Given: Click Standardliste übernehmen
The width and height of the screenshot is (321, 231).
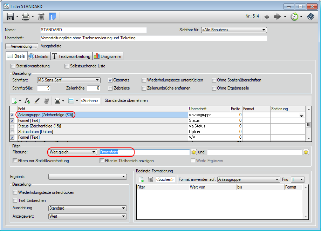Looking at the screenshot, I should pos(126,100).
